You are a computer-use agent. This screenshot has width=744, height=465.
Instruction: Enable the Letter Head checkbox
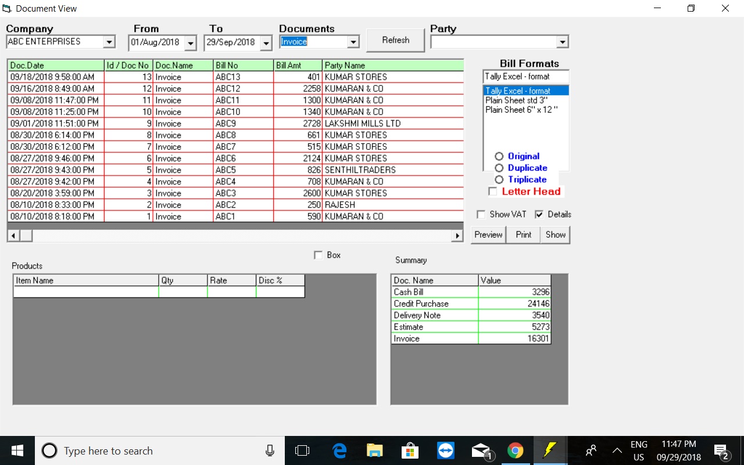[492, 192]
